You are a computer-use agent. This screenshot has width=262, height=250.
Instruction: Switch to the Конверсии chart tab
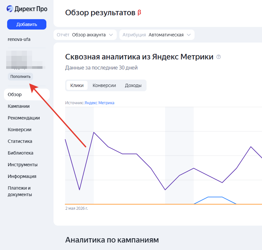coord(104,85)
